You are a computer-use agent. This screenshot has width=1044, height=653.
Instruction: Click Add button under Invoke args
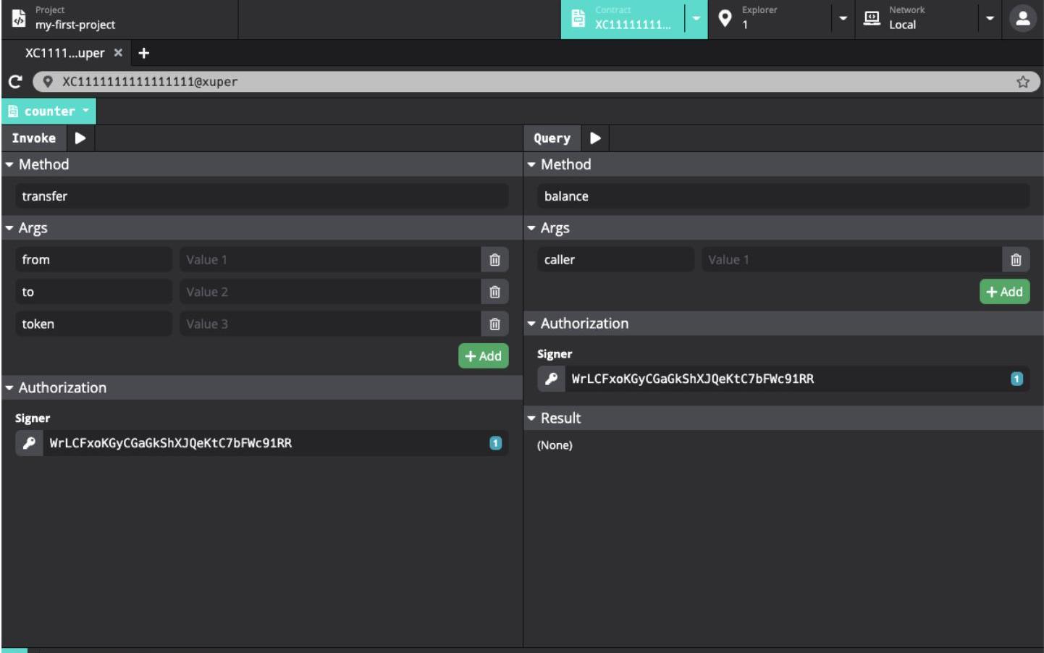point(483,356)
